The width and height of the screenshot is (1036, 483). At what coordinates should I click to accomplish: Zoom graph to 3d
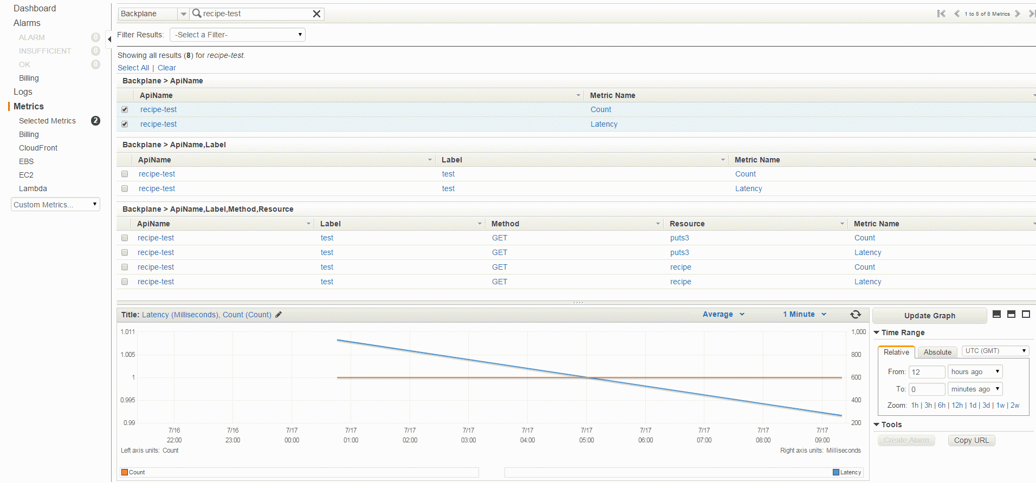(986, 405)
